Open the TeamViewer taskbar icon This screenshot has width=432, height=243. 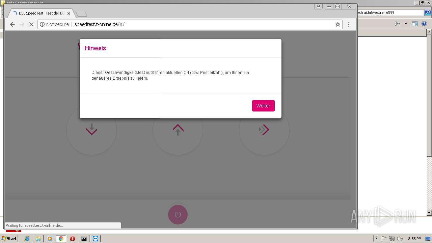click(x=96, y=239)
